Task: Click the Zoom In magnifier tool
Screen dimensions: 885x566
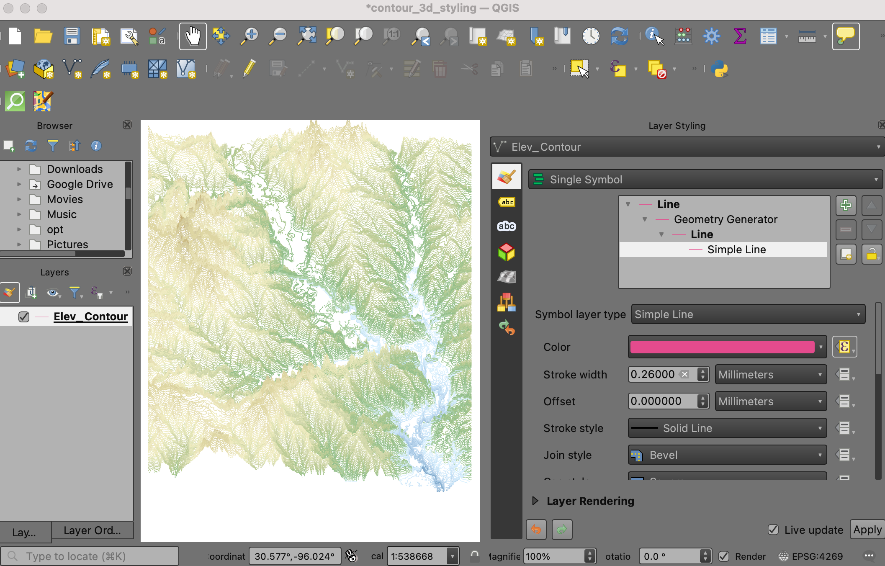Action: [x=250, y=36]
